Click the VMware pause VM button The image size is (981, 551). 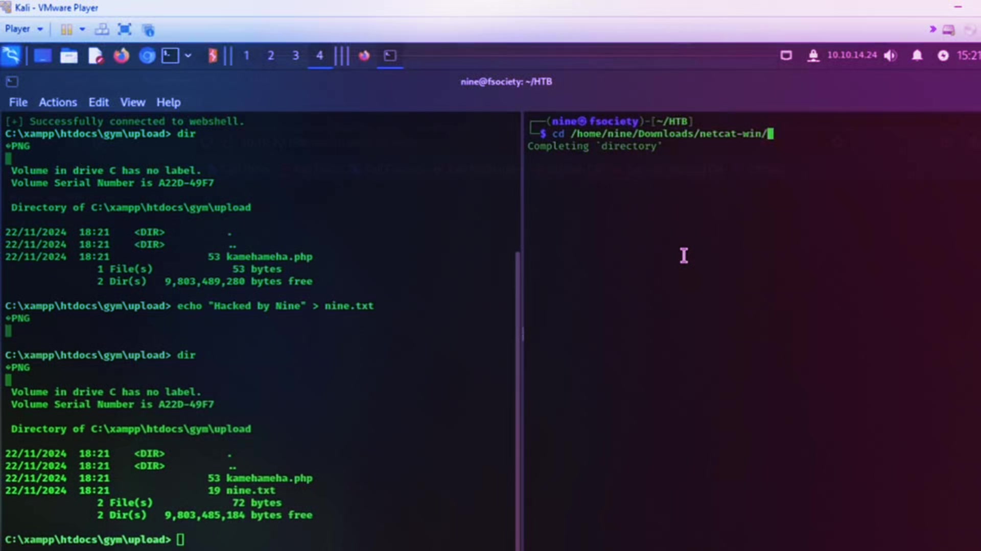pyautogui.click(x=66, y=30)
